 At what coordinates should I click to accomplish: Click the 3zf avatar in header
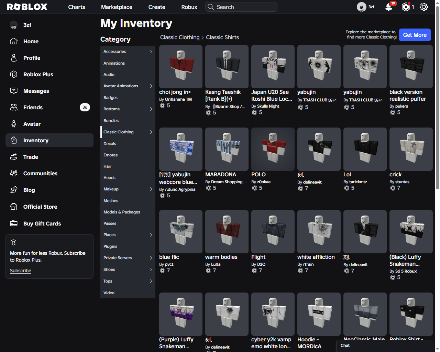coord(362,7)
